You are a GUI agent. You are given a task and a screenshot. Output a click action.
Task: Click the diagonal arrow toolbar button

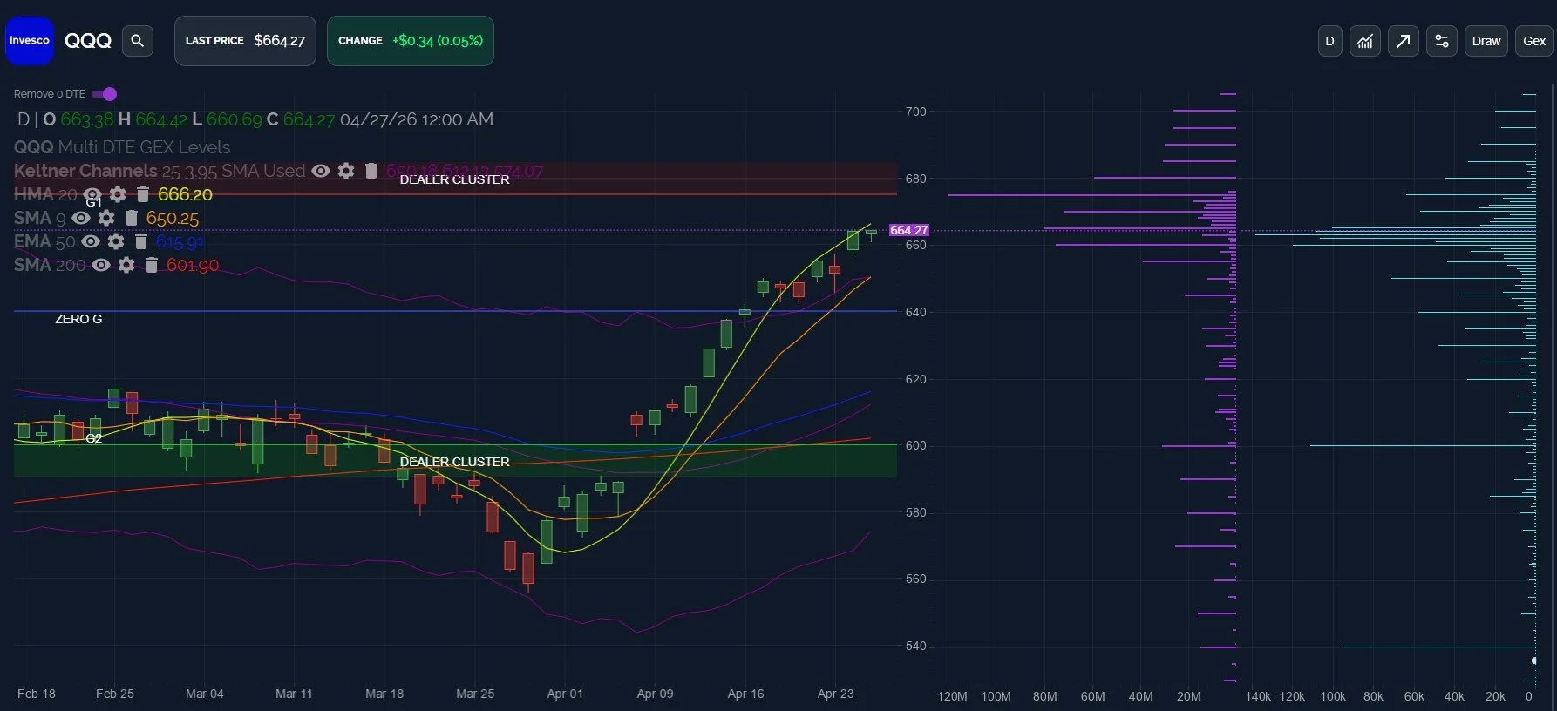pyautogui.click(x=1403, y=41)
